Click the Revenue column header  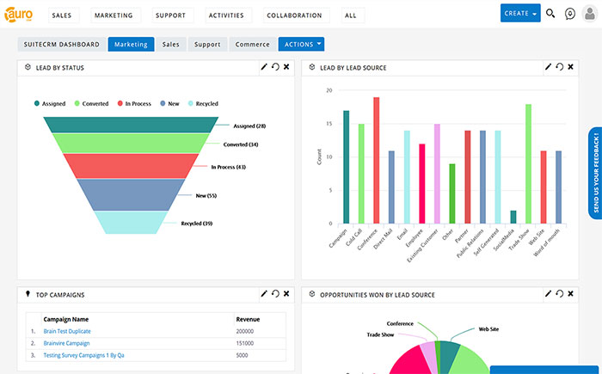[x=248, y=319]
